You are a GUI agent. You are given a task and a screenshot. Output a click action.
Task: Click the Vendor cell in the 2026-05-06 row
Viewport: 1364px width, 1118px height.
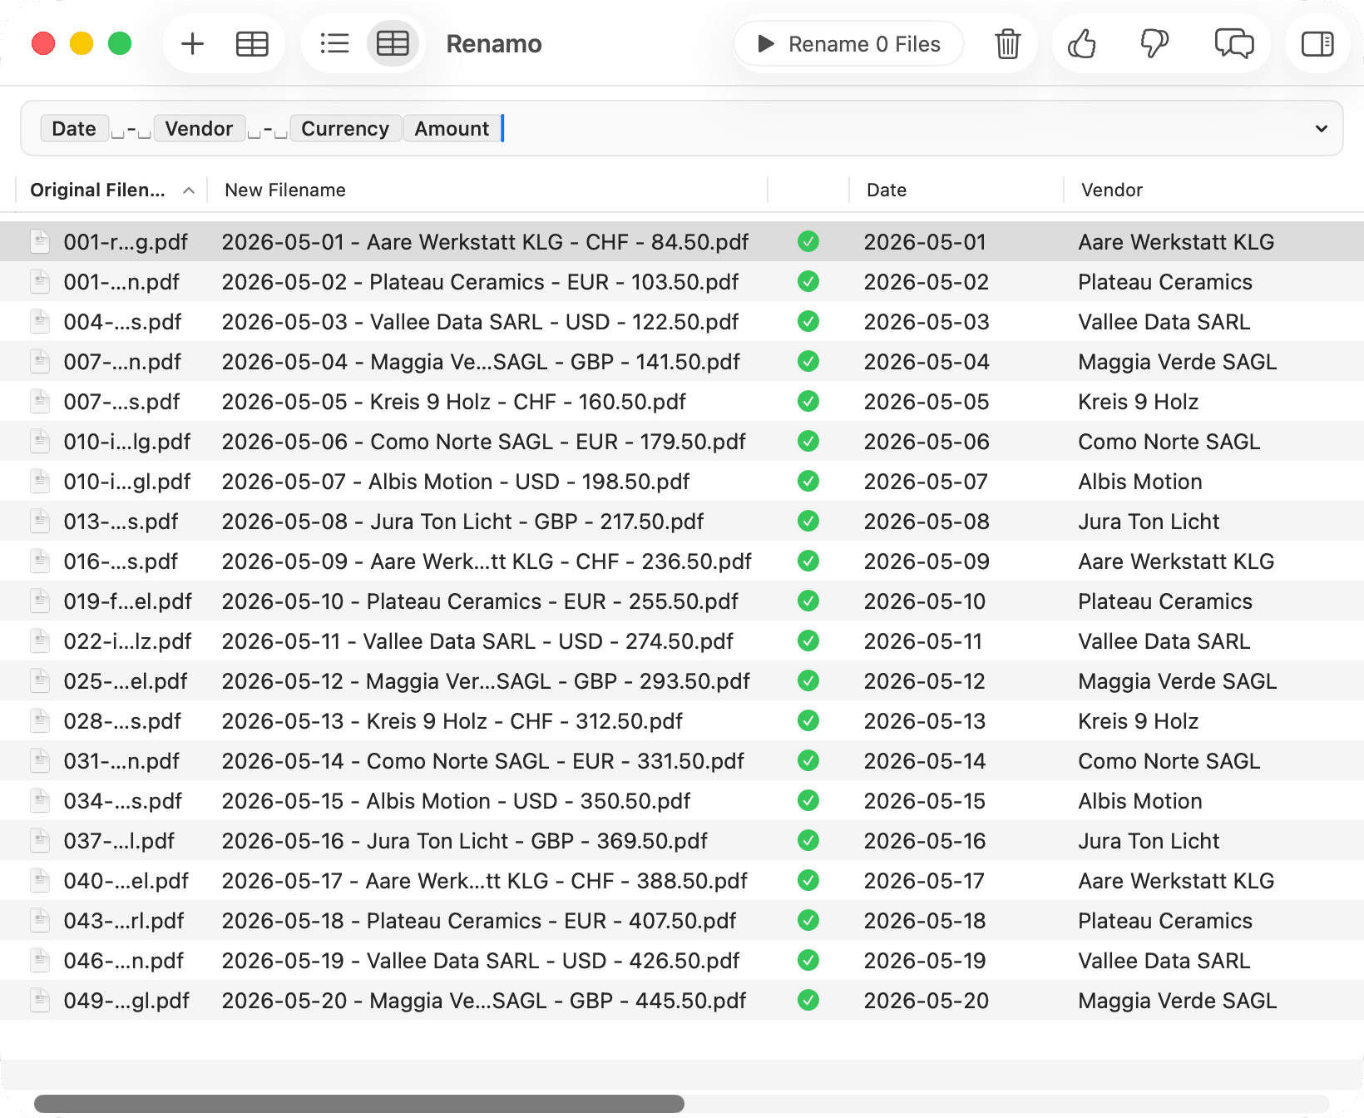tap(1169, 442)
